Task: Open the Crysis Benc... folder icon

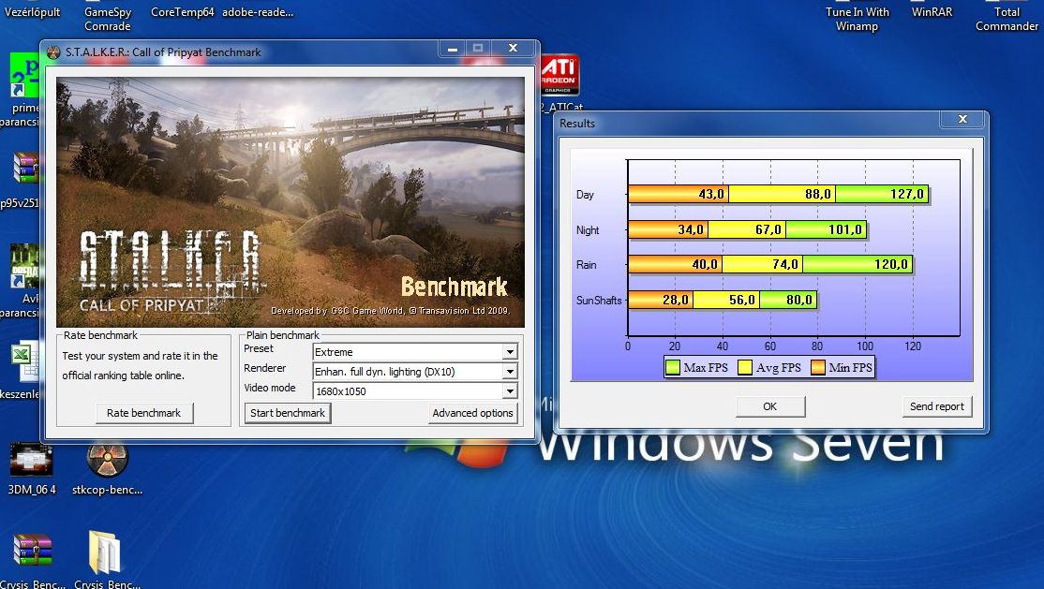Action: [105, 552]
